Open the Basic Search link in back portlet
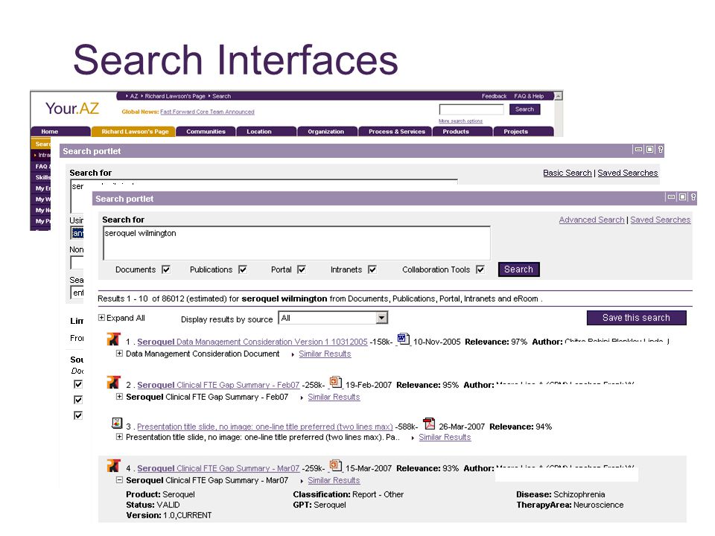This screenshot has width=715, height=536. pos(568,173)
